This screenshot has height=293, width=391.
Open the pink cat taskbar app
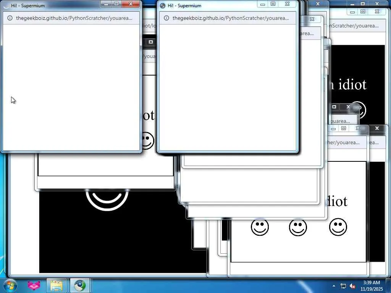click(x=34, y=285)
